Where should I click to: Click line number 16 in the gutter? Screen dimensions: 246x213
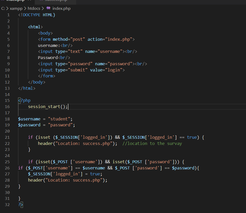coord(7,107)
